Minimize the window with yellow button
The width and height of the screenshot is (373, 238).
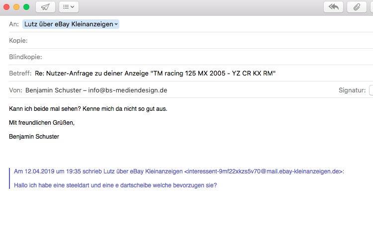pos(16,7)
